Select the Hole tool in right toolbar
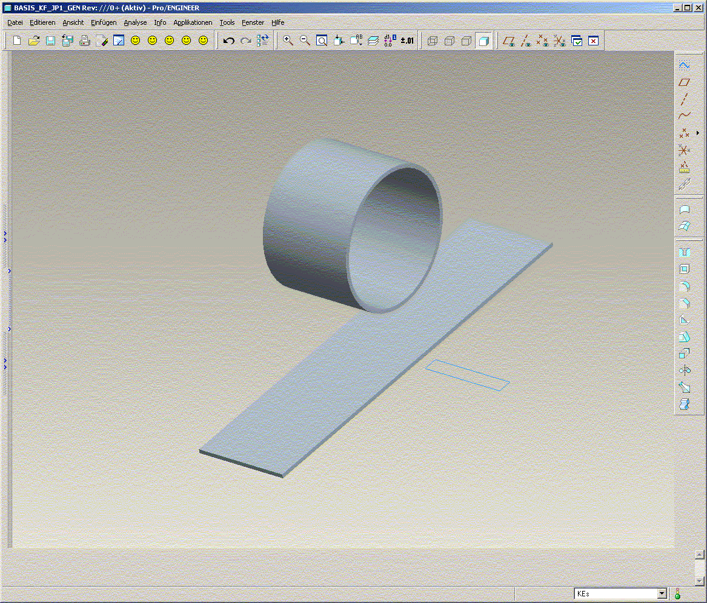 [x=685, y=252]
